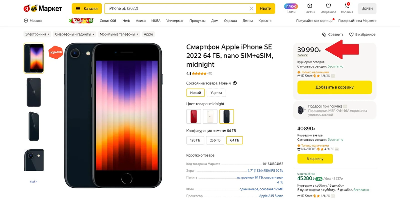This screenshot has height=199, width=400.
Task: Choose the 128 ГБ memory configuration
Action: click(195, 140)
